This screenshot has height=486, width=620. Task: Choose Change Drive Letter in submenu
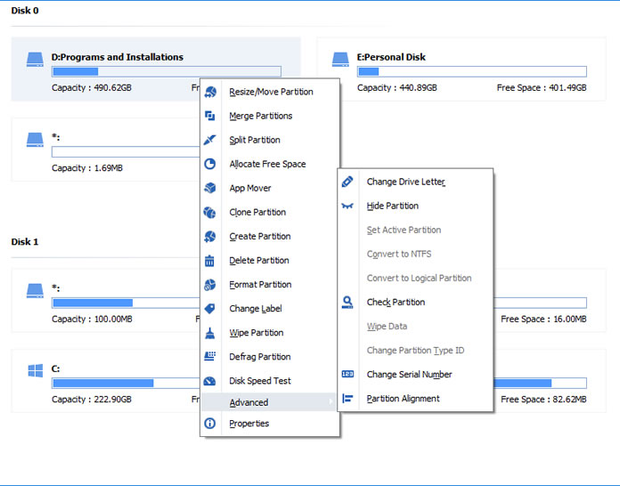tap(415, 182)
